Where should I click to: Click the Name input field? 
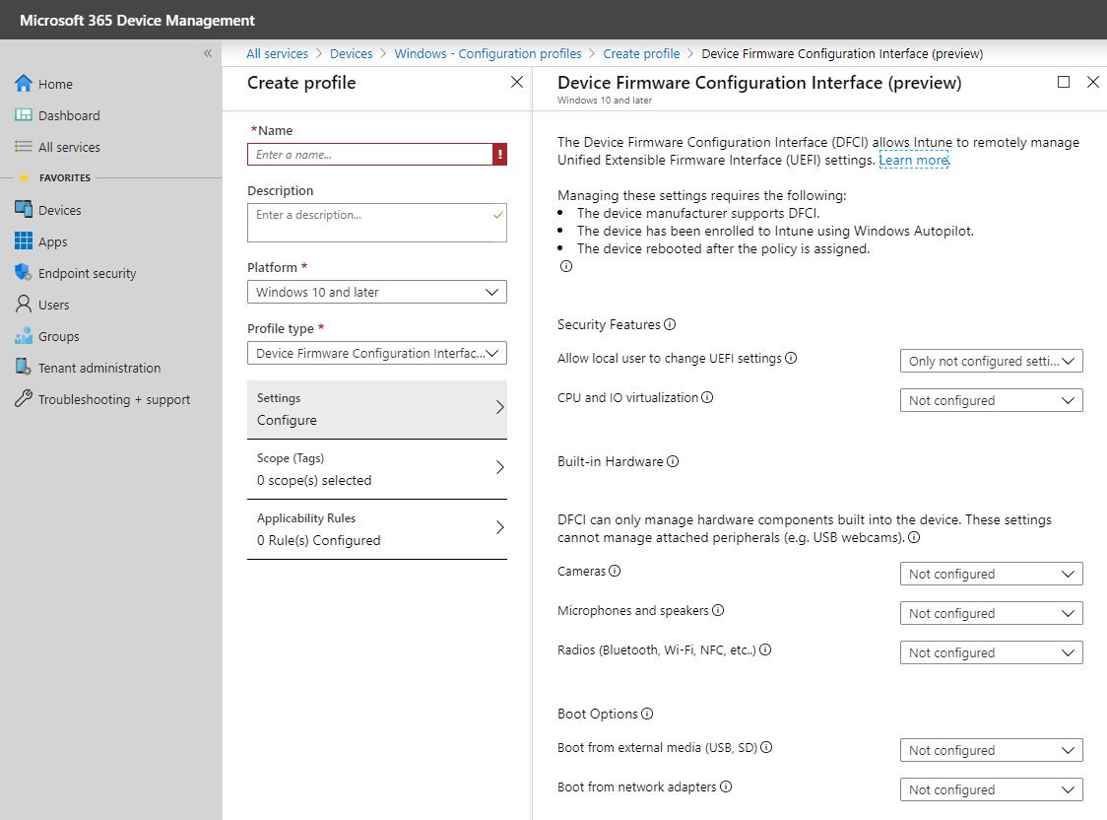(370, 154)
